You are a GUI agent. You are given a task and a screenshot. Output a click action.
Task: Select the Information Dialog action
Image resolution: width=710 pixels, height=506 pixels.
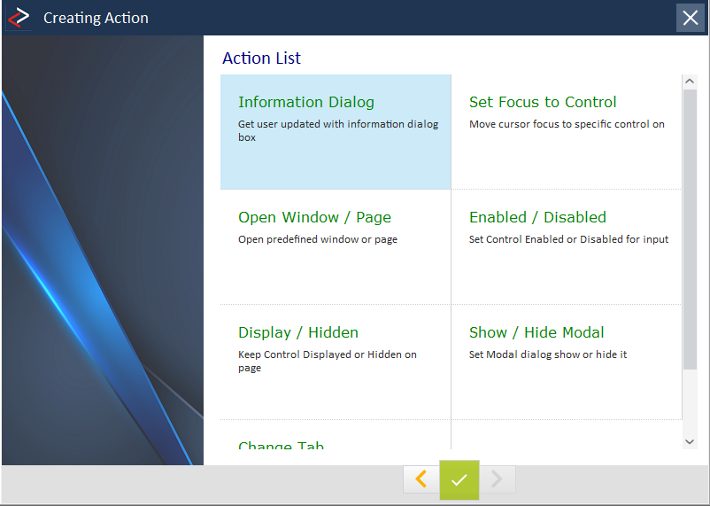(x=336, y=131)
